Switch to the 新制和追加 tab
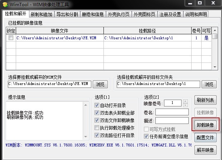Screen dimensions: 222x160 pyautogui.click(x=42, y=14)
